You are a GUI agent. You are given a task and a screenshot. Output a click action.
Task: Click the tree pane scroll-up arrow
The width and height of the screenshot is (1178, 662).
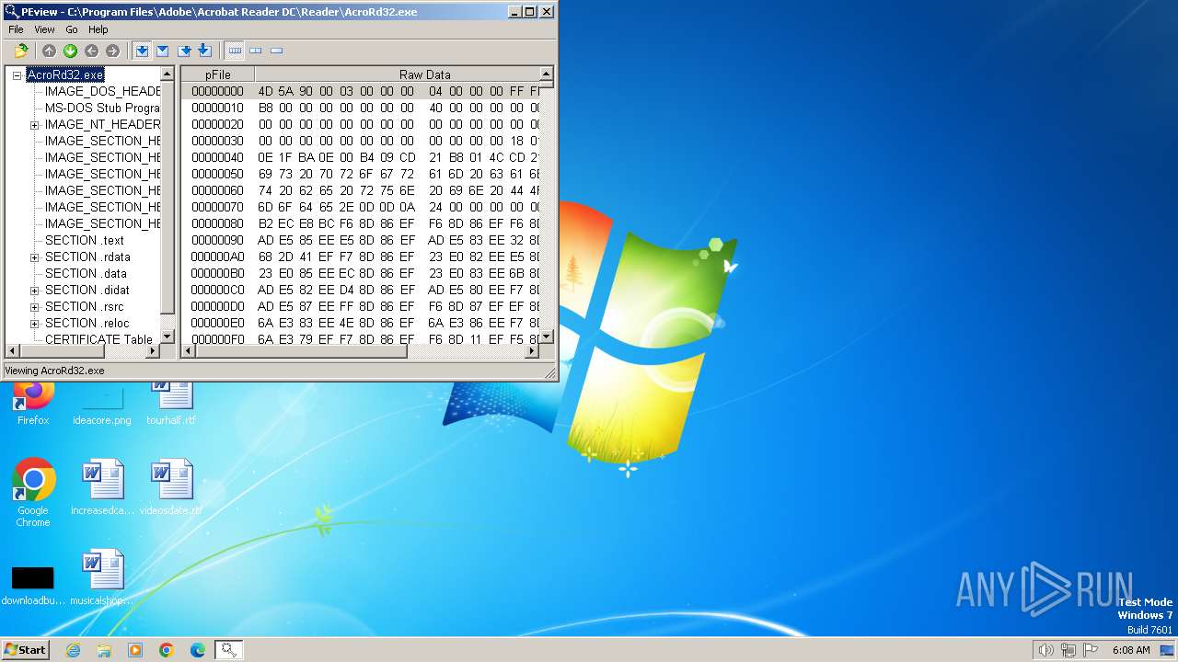click(x=167, y=74)
